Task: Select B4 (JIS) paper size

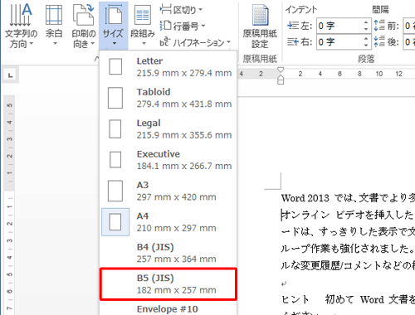Action: point(168,253)
